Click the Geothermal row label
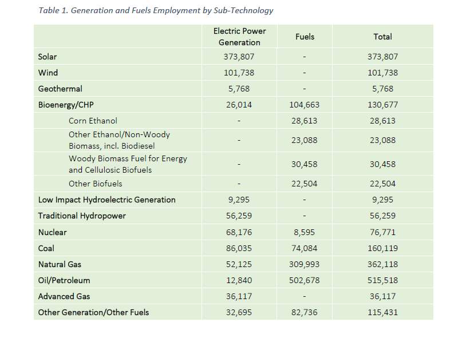 [x=60, y=89]
